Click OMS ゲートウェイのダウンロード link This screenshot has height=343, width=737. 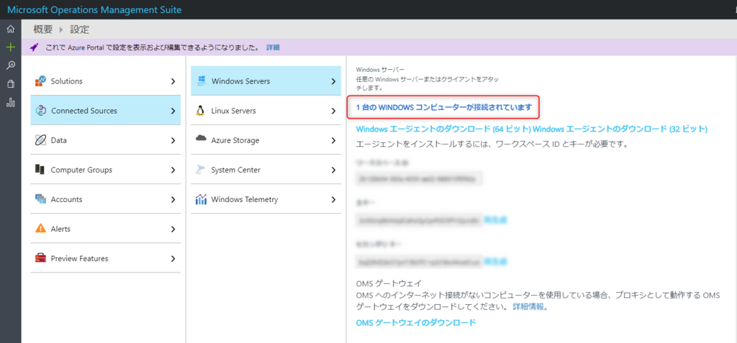pyautogui.click(x=416, y=323)
